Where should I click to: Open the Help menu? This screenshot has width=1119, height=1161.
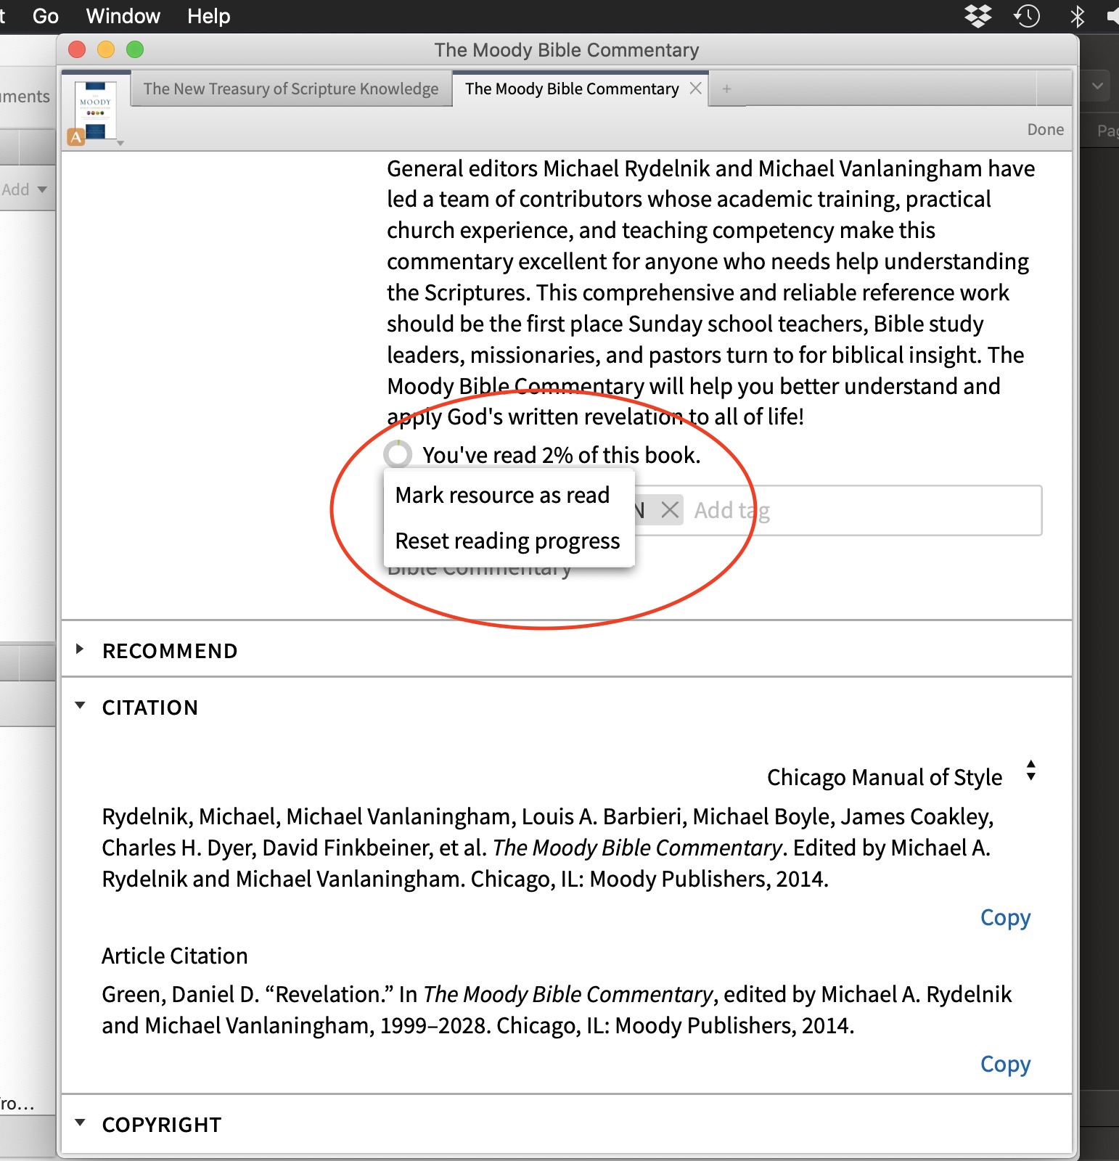pos(208,16)
